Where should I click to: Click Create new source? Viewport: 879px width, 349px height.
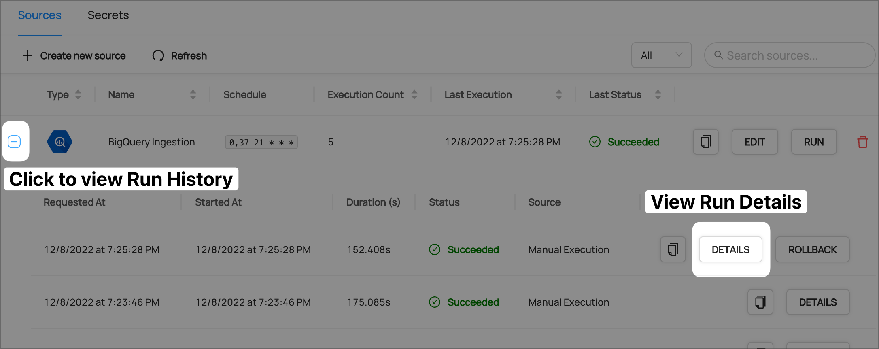(x=74, y=55)
